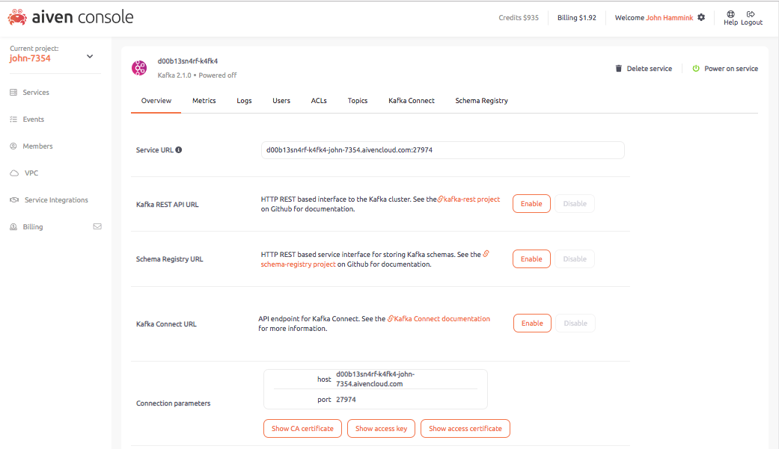Open the gear icon beside John Hammink
Screen dimensions: 779x449
(701, 17)
